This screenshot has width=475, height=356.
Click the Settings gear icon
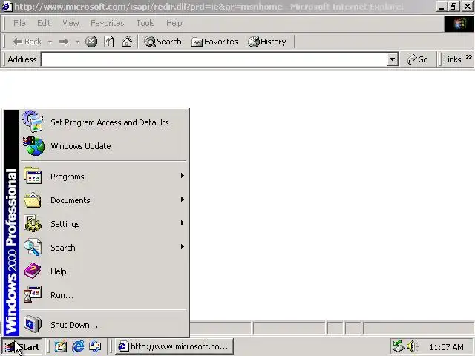pos(33,223)
